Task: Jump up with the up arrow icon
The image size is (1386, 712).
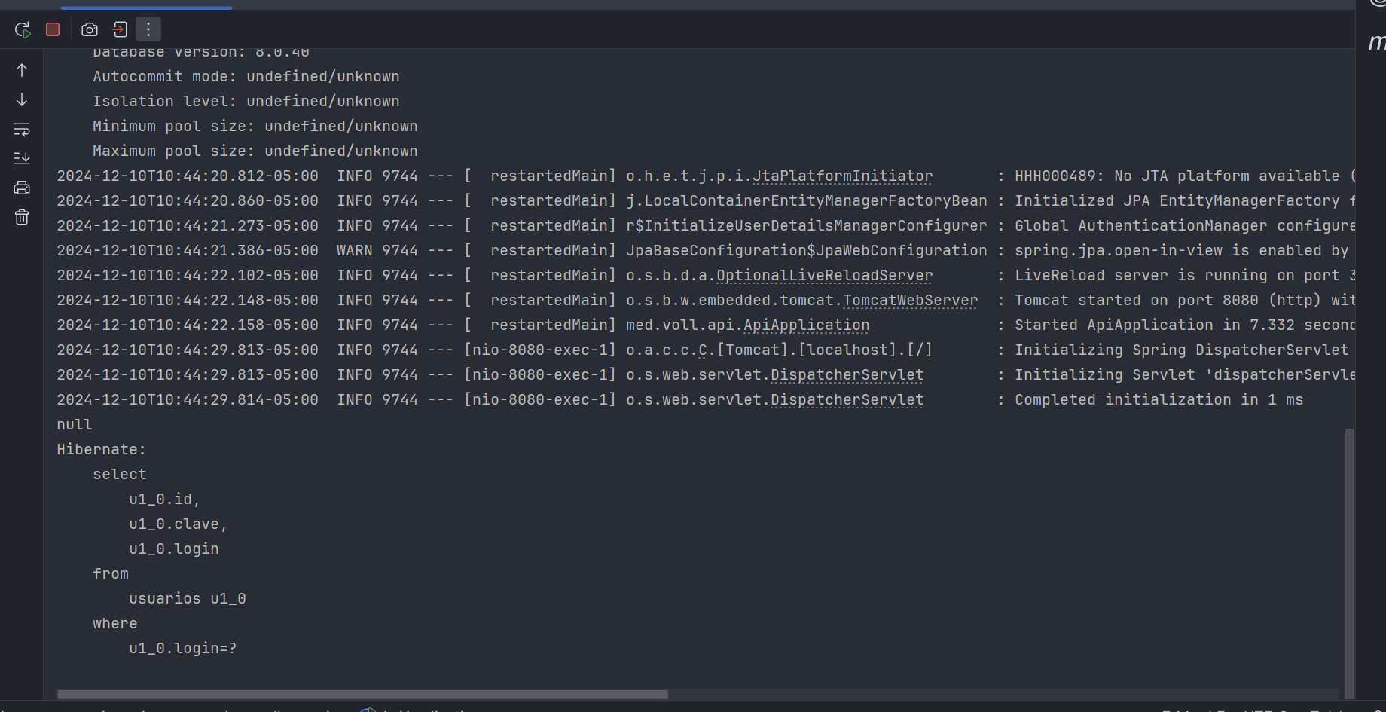Action: (22, 70)
